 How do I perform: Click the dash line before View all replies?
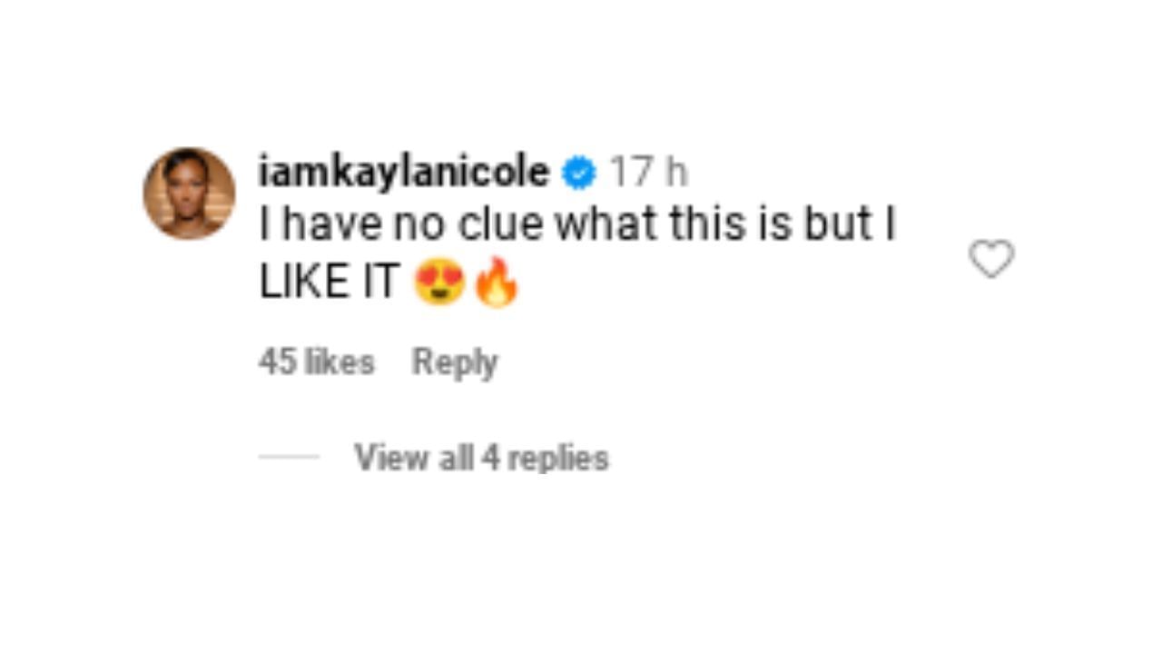(x=289, y=457)
